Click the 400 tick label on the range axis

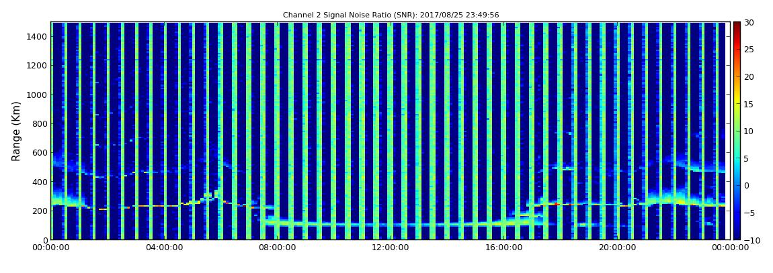[40, 182]
